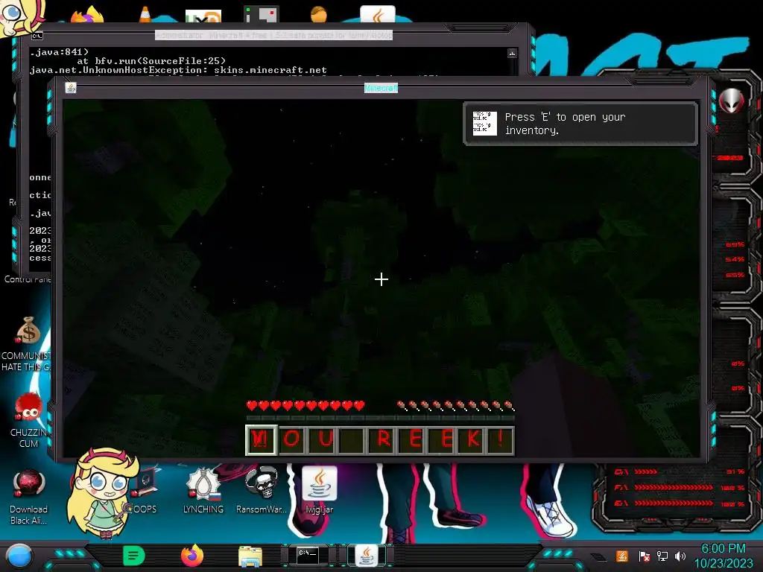Select the hotbar slot showing letter O

pyautogui.click(x=292, y=439)
